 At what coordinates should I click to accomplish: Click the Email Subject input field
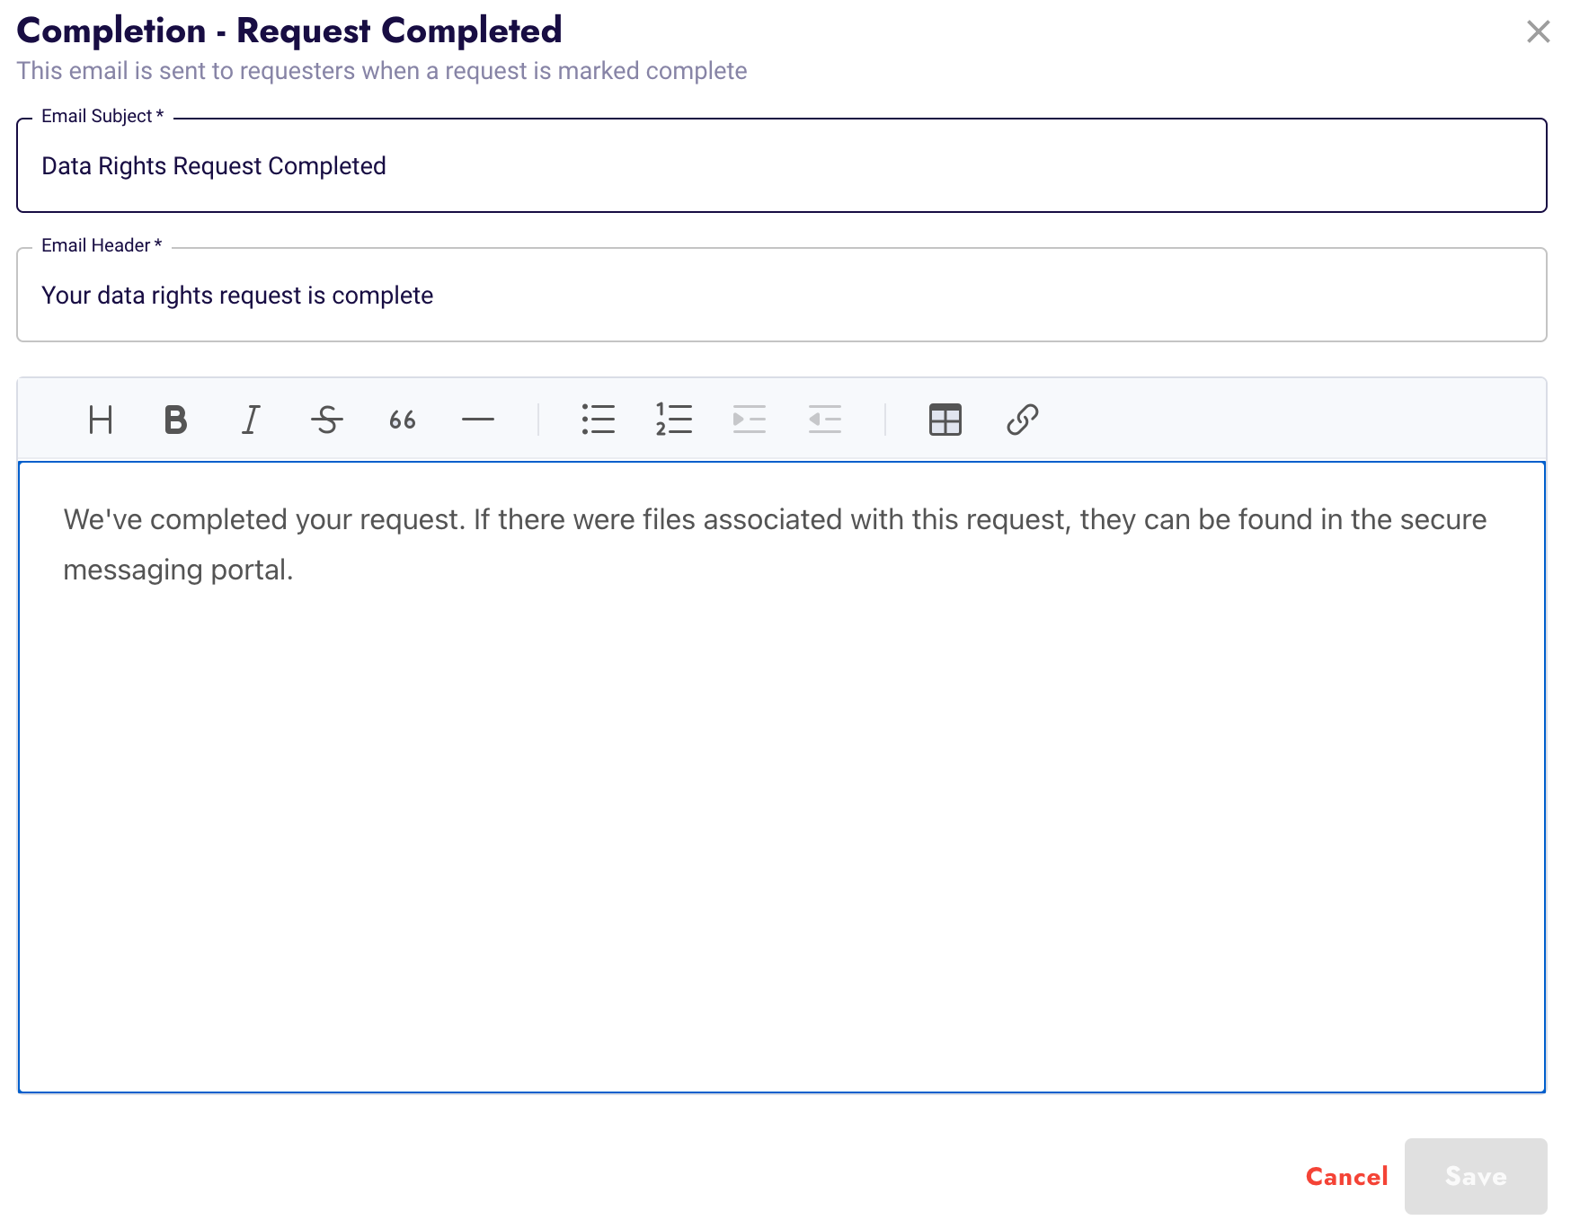point(780,166)
